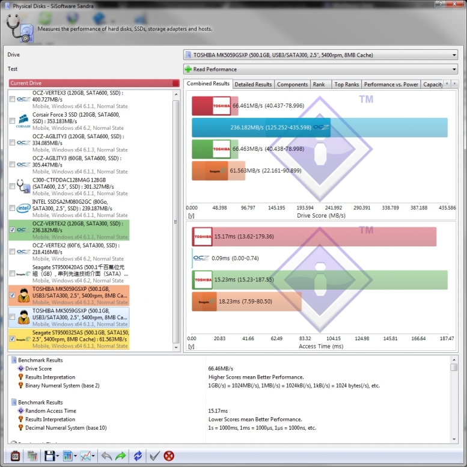467x467 pixels.
Task: Click the floppy disk save icon
Action: (49, 456)
